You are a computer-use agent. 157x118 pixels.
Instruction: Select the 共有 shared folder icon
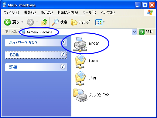click(80, 78)
